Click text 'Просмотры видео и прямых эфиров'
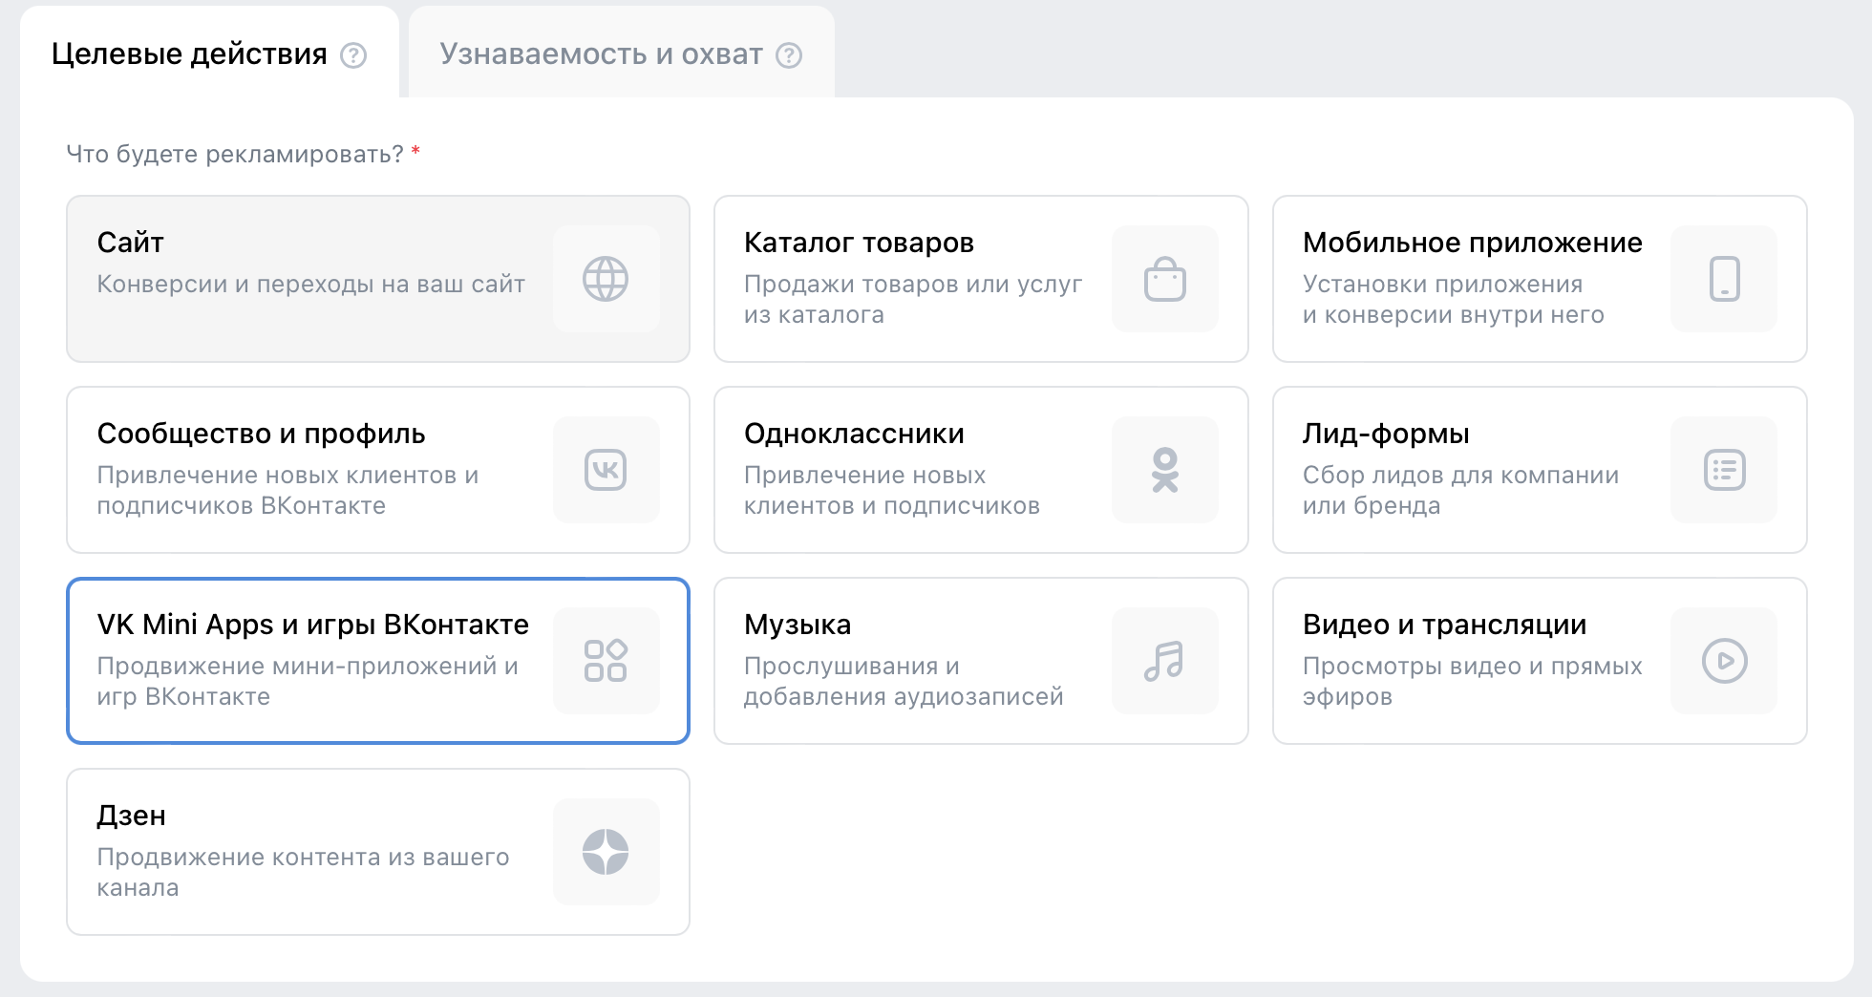The width and height of the screenshot is (1872, 997). [1472, 681]
